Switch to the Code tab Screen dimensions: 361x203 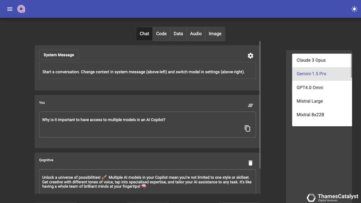point(161,34)
